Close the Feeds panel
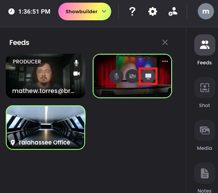The width and height of the screenshot is (218, 193). point(165,42)
